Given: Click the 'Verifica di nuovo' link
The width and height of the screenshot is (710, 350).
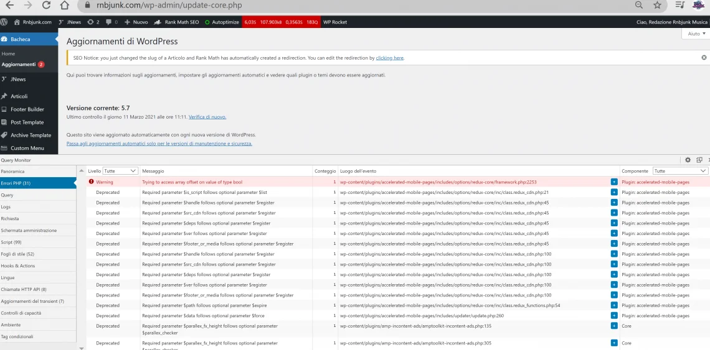Looking at the screenshot, I should (x=207, y=117).
